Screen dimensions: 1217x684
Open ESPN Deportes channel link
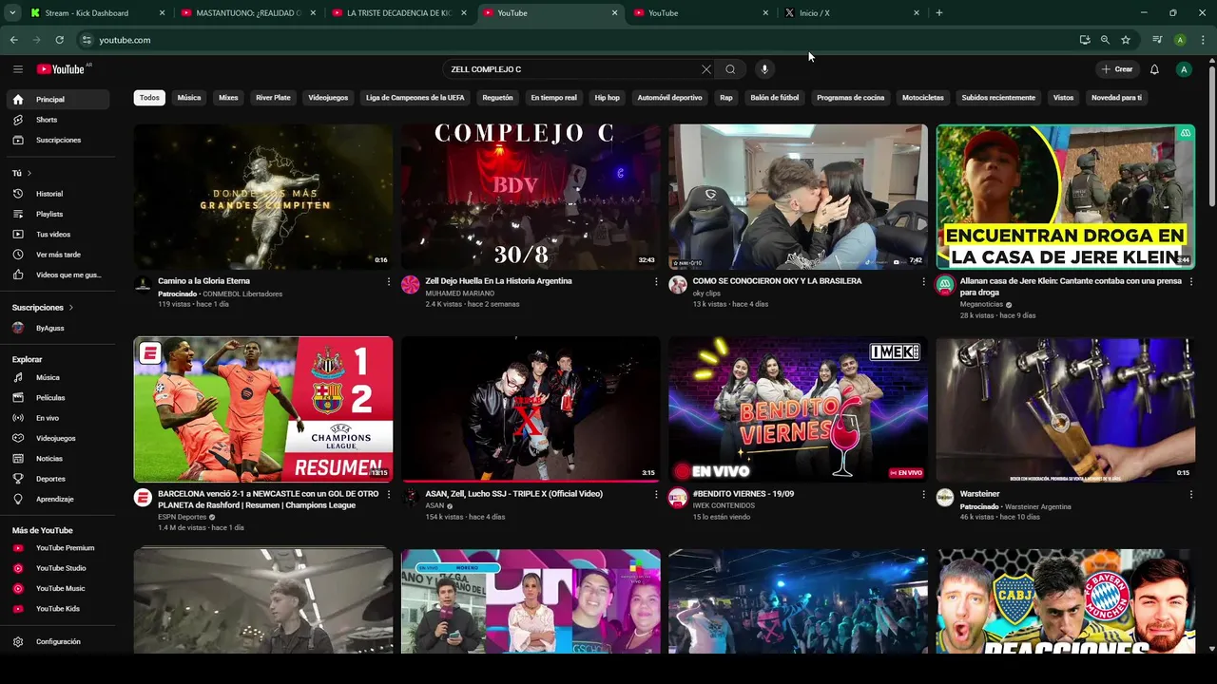(183, 517)
